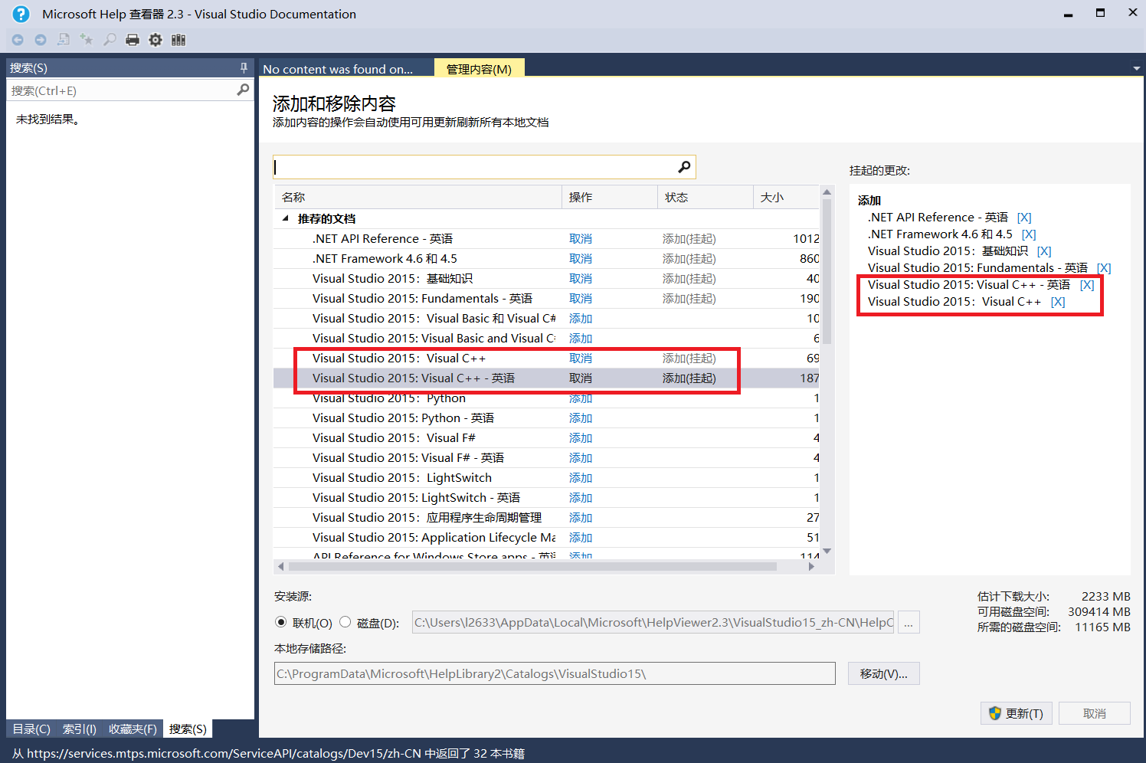Click 取消 for Visual C++ - 英语 row
Image resolution: width=1146 pixels, height=763 pixels.
click(x=581, y=378)
